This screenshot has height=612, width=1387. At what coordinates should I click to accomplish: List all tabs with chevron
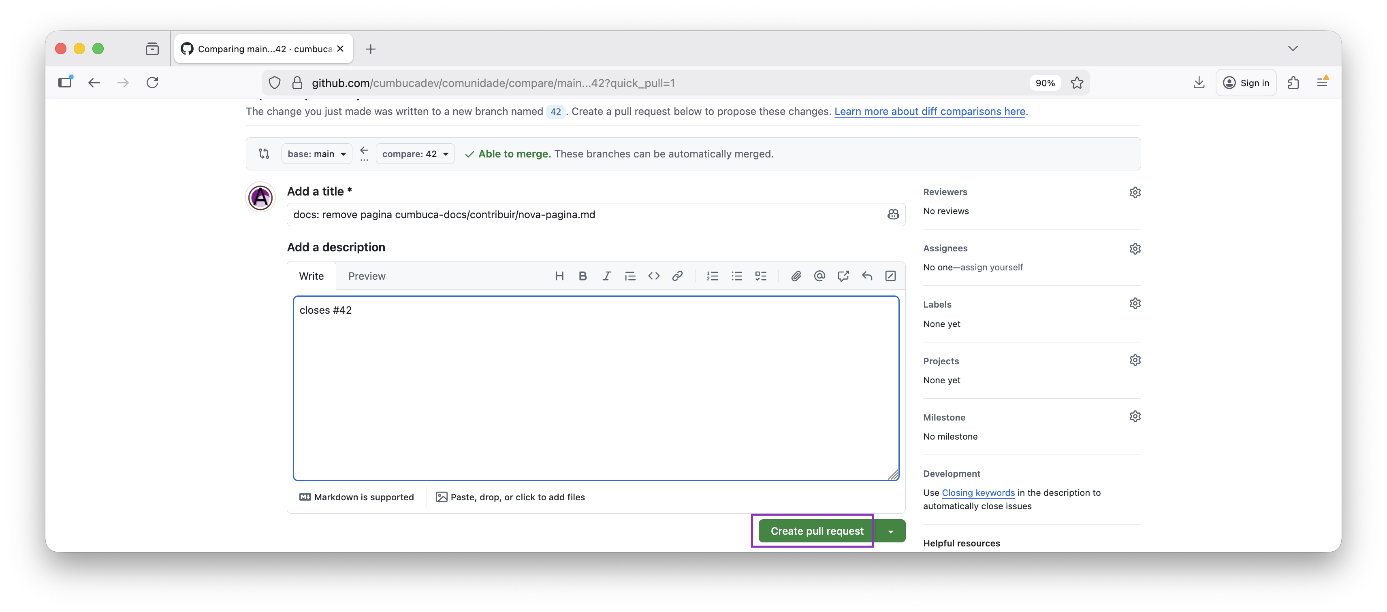(x=1293, y=49)
